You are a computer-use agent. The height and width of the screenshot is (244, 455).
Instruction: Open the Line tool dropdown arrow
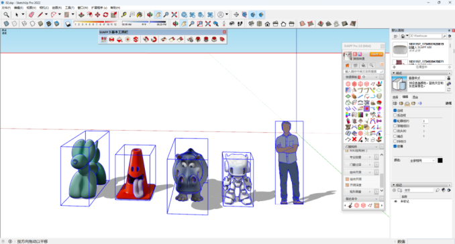[46, 15]
